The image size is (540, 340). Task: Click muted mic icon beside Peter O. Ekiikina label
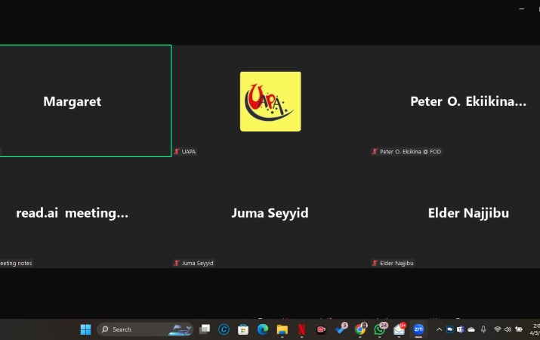pos(375,152)
